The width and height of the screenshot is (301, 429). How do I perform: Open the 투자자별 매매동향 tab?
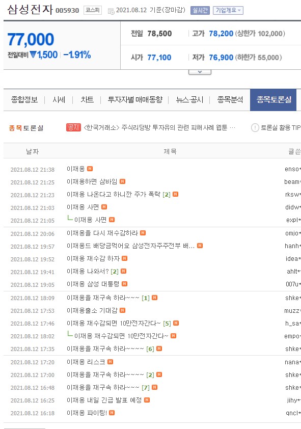pyautogui.click(x=135, y=99)
